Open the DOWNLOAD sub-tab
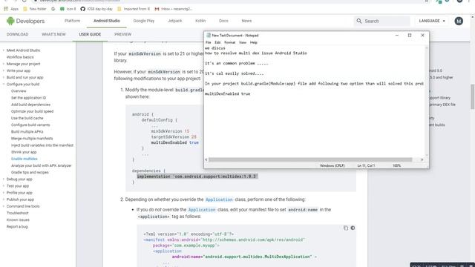 click(x=17, y=35)
